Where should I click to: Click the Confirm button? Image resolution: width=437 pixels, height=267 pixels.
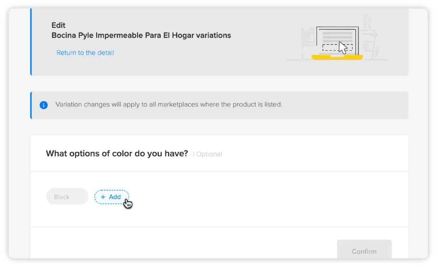pyautogui.click(x=364, y=251)
